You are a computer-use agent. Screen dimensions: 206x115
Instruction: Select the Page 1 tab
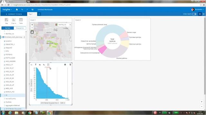[31, 14]
